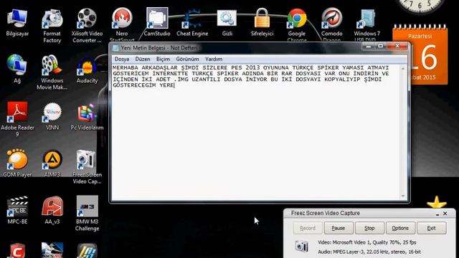
Task: Select the Format Factory shortcut
Action: point(52,19)
